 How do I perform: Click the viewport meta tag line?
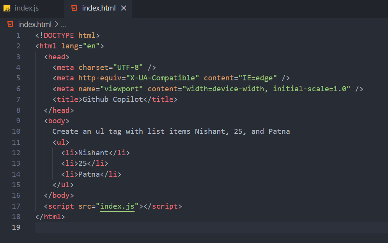208,89
